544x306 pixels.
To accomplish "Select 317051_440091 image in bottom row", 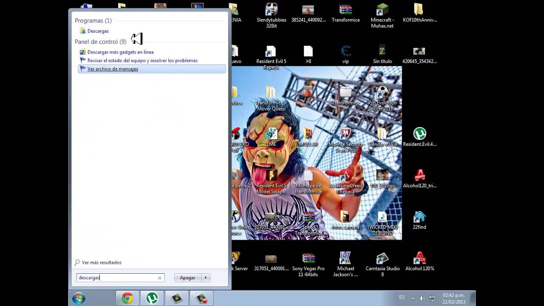I will [x=271, y=262].
